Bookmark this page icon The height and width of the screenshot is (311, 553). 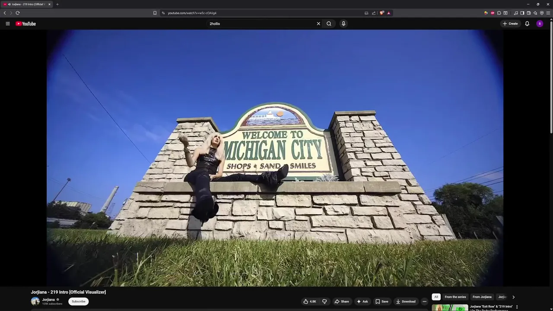click(155, 13)
